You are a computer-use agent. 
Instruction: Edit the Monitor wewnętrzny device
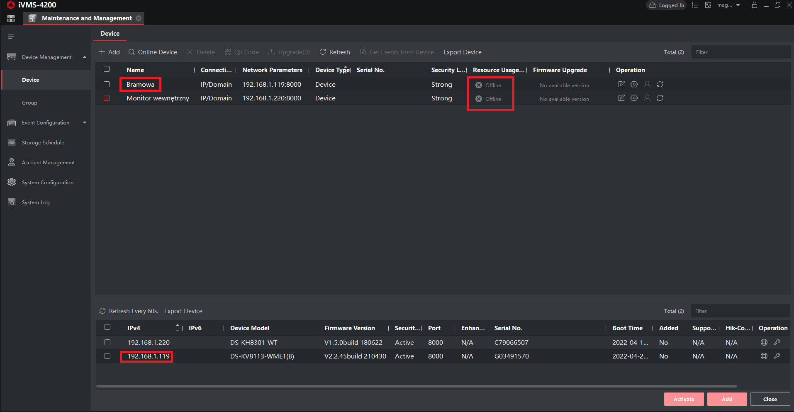[x=621, y=98]
